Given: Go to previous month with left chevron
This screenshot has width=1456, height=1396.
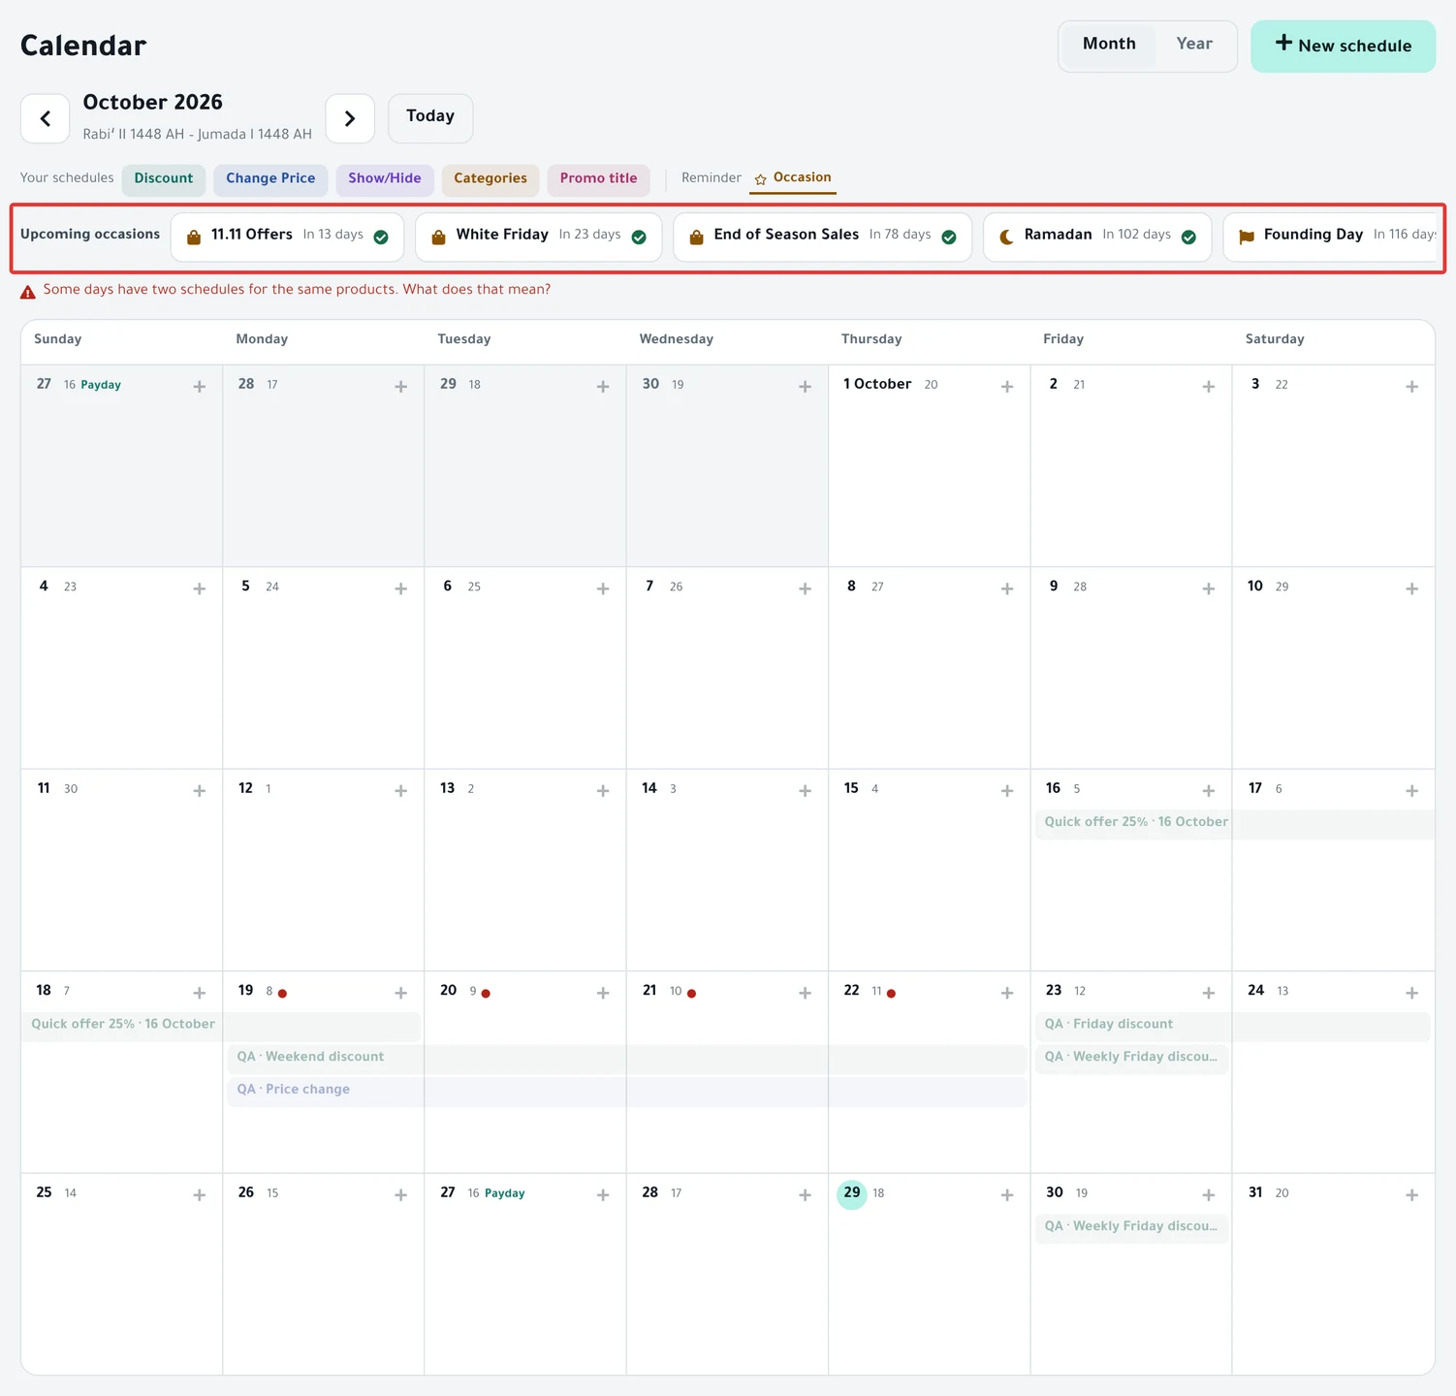Looking at the screenshot, I should (45, 118).
